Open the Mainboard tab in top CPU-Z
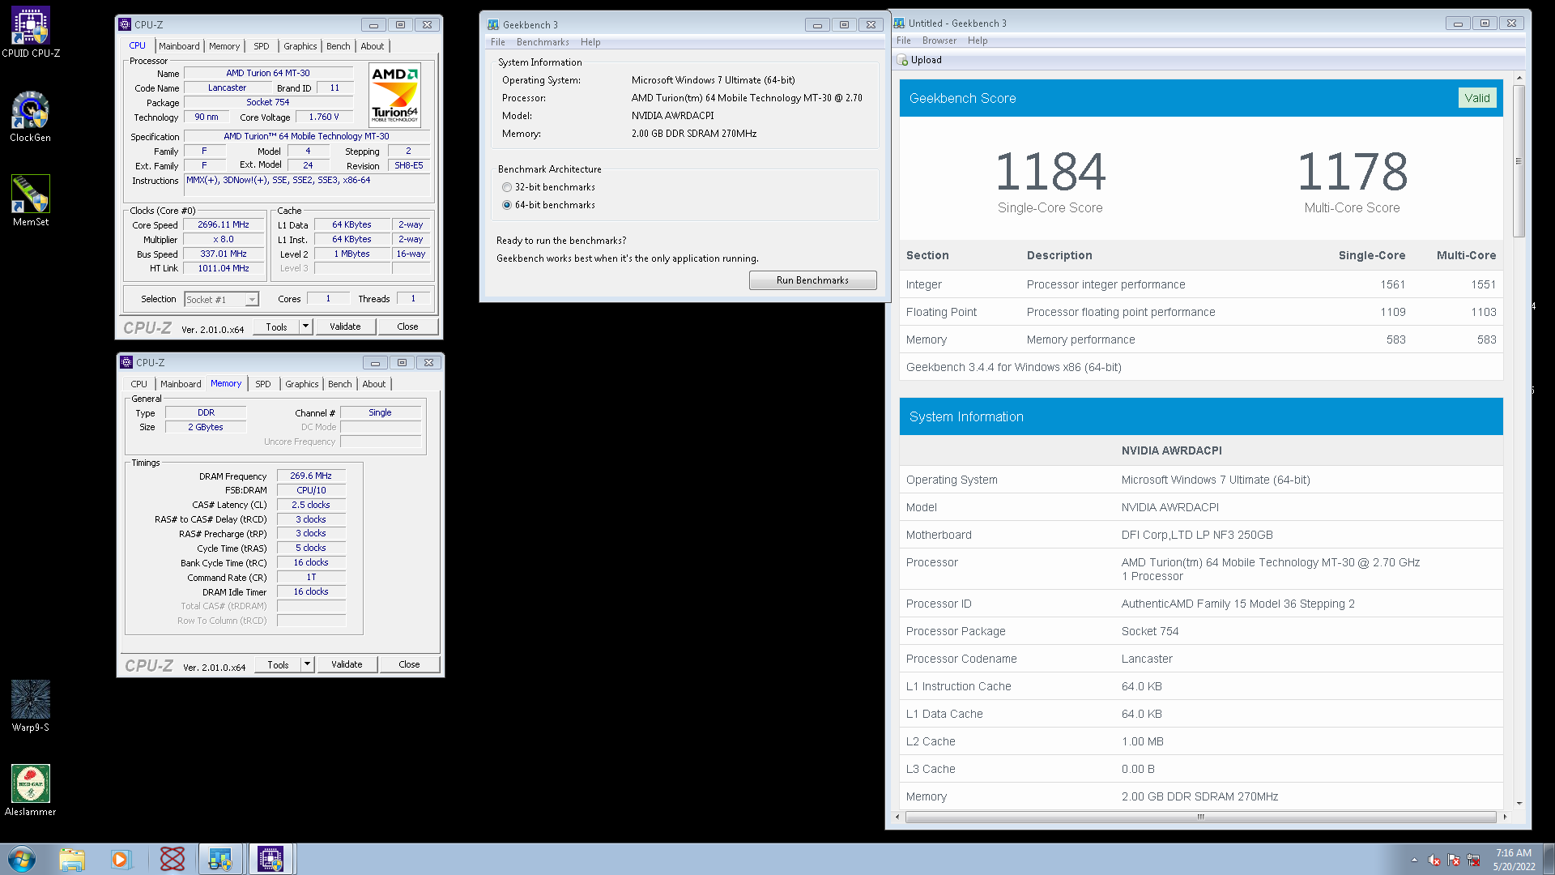 [179, 46]
